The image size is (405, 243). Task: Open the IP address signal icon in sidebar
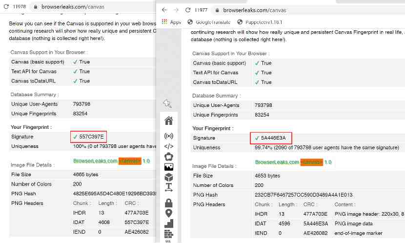click(x=169, y=136)
